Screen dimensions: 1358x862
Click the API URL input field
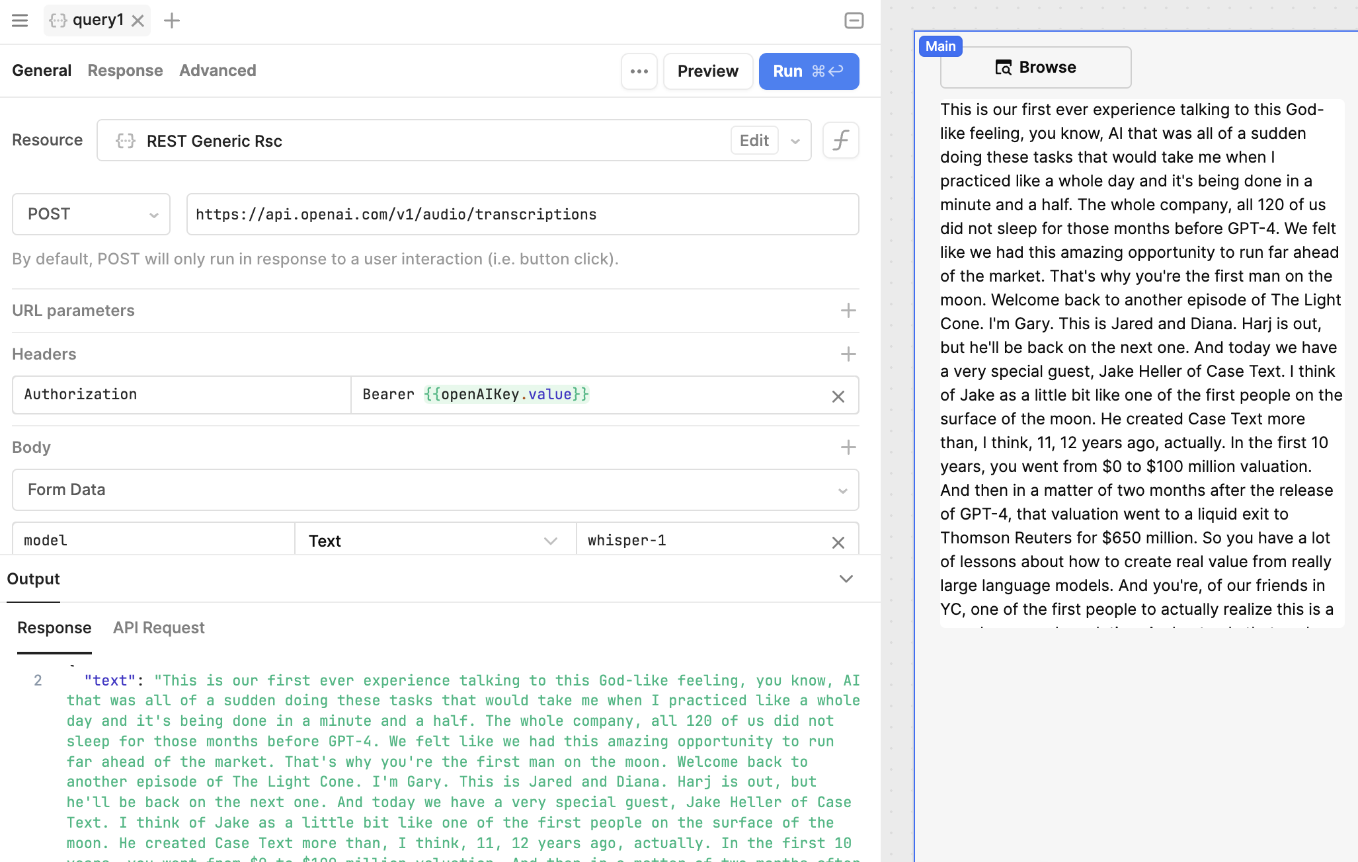[522, 214]
